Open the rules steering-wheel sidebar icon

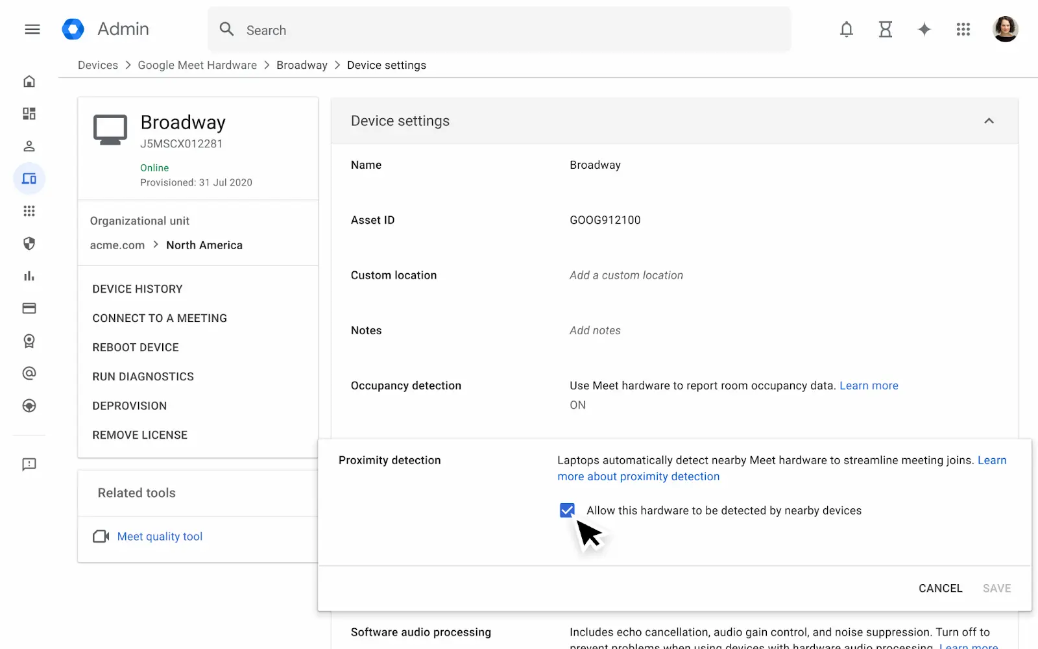pos(29,406)
